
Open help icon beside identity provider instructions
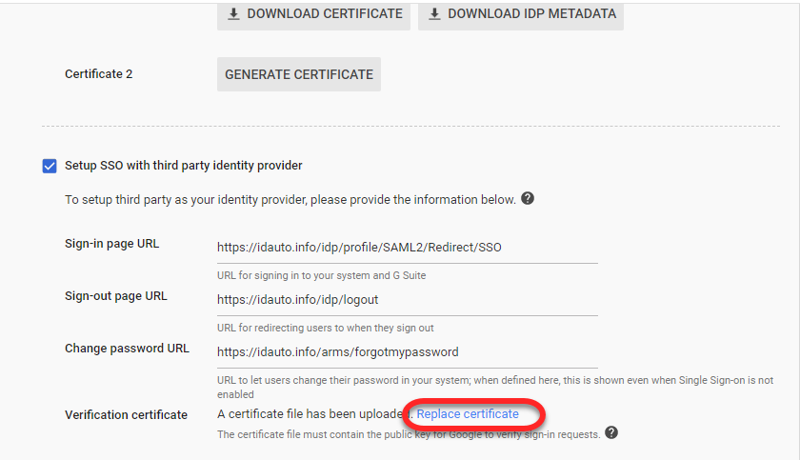[x=528, y=198]
